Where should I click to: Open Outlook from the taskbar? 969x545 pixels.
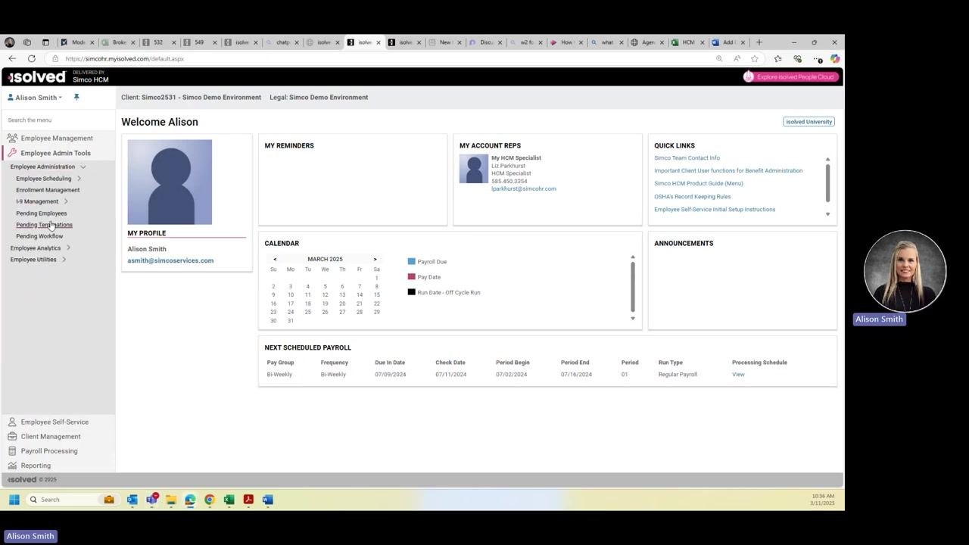coord(132,500)
